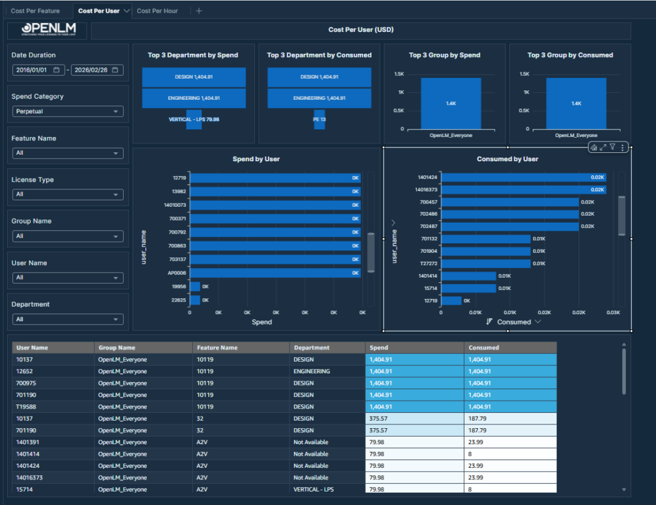Click the sort icon beside Consumed axis

click(x=489, y=322)
